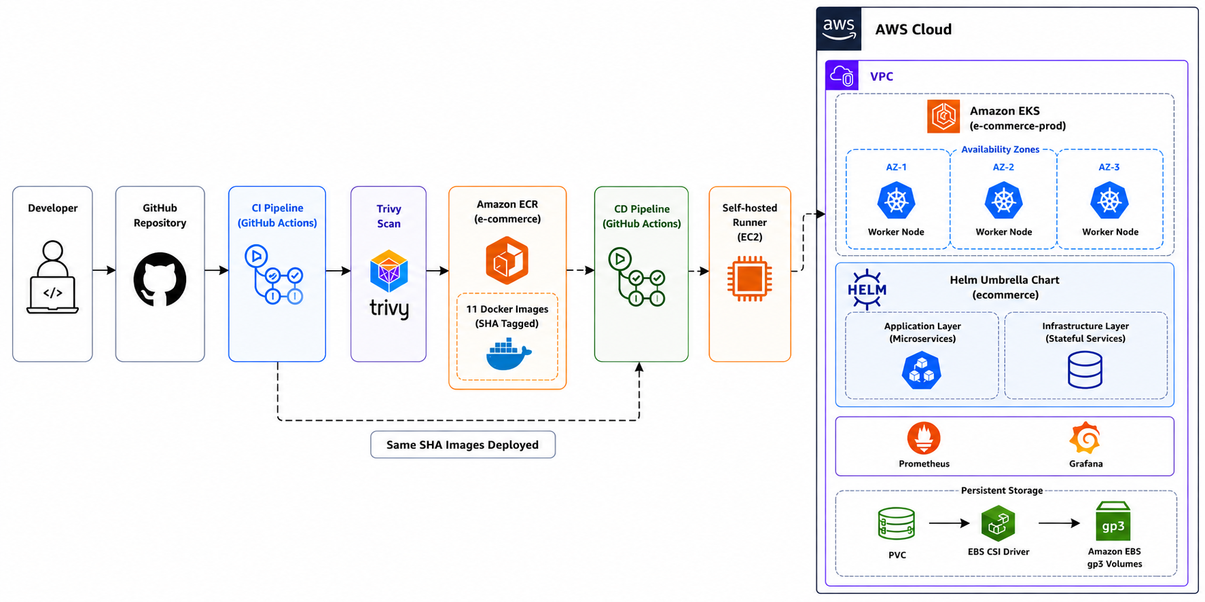1205x602 pixels.
Task: Select the CI Pipeline workflow icon
Action: 274,275
